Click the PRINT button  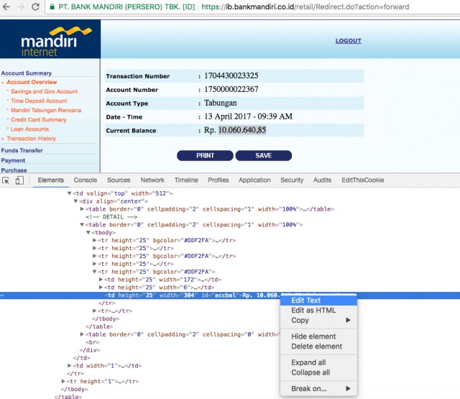(205, 155)
